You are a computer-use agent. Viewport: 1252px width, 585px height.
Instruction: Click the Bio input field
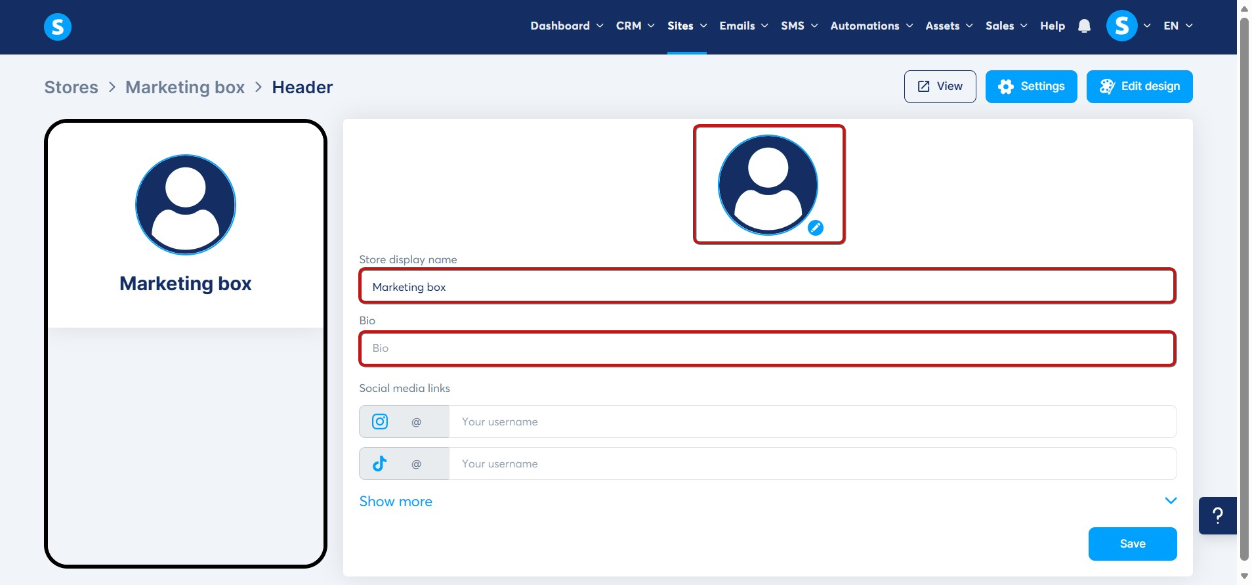click(766, 349)
